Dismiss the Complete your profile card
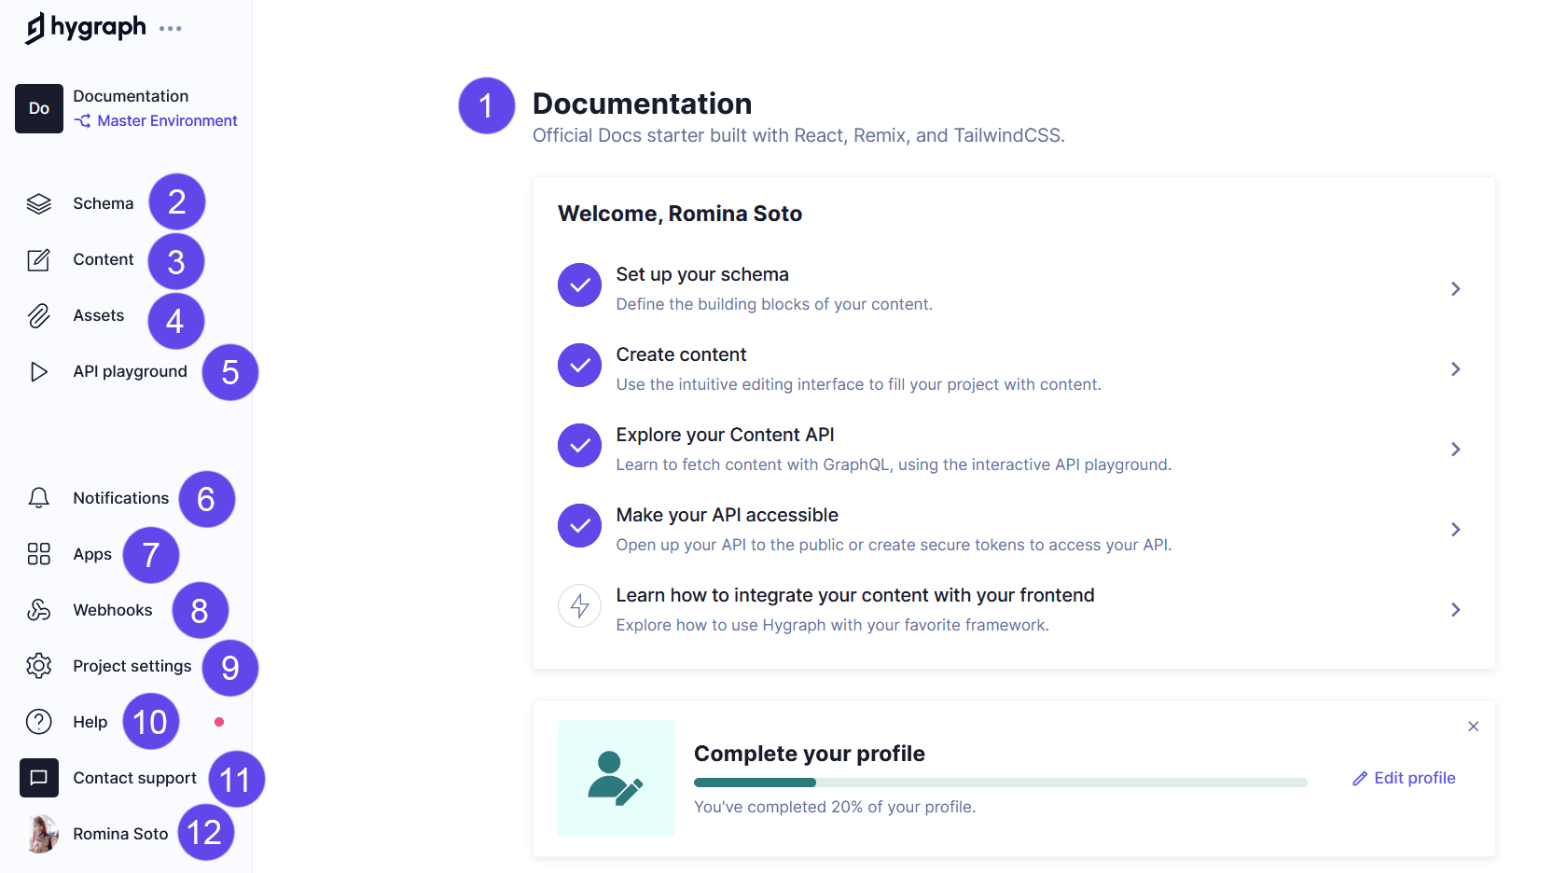 coord(1473,726)
